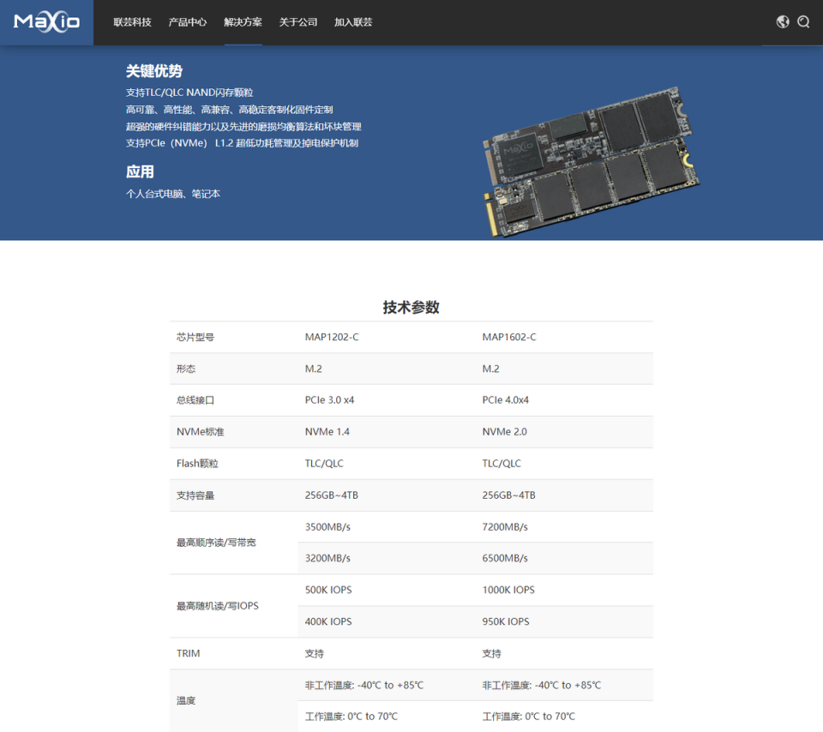
Task: Click the NVMe 2.0 spec value
Action: click(x=503, y=431)
